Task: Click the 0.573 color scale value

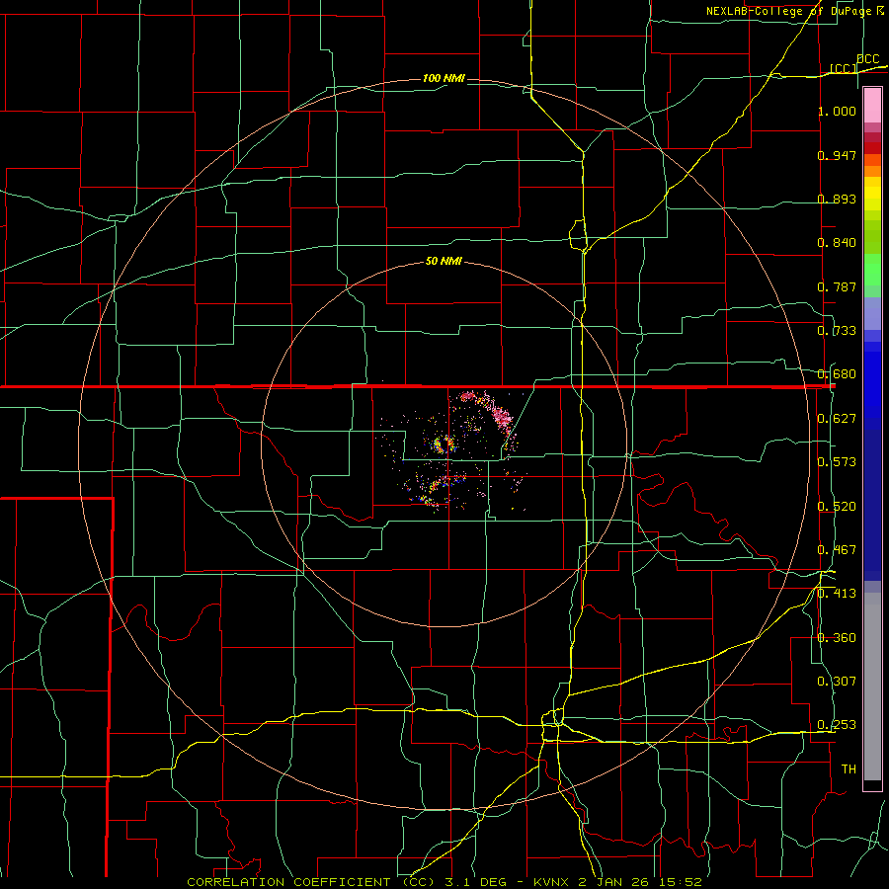Action: 837,462
